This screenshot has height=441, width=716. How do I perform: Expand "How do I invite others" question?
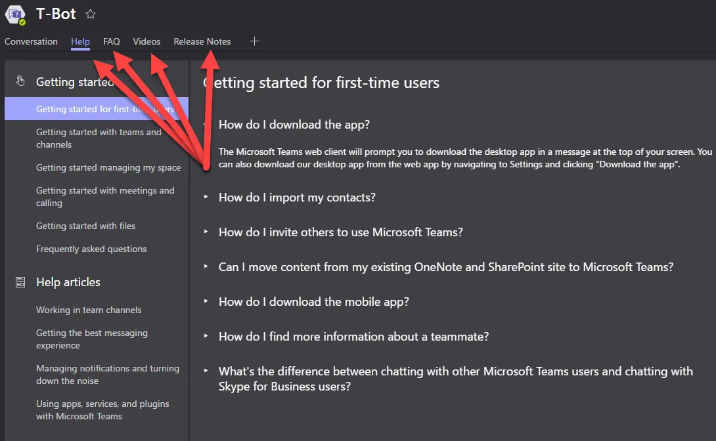click(340, 232)
